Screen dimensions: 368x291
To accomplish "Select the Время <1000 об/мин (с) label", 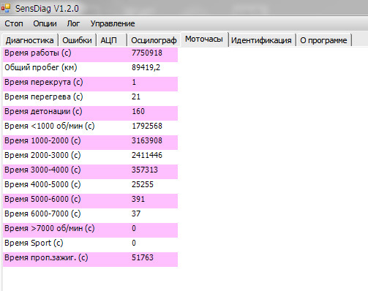I will [x=50, y=126].
